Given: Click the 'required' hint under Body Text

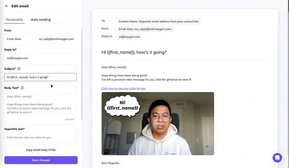Looking at the screenshot, I should pyautogui.click(x=69, y=119).
